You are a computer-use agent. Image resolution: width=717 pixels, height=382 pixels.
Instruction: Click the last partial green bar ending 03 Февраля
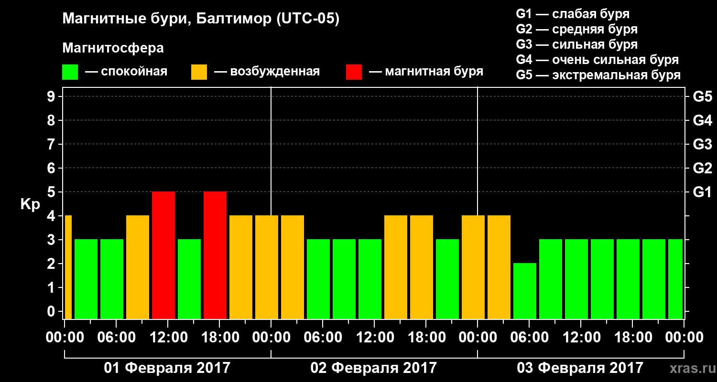[675, 279]
